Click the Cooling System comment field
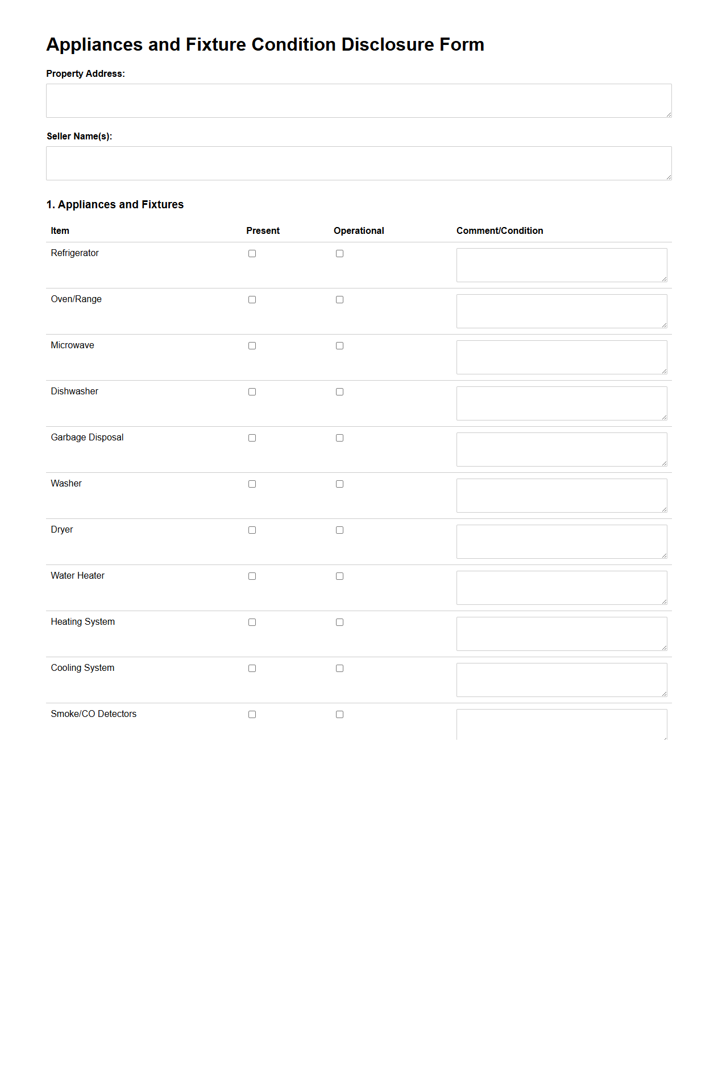Screen dimensions: 718x1080 click(x=561, y=679)
